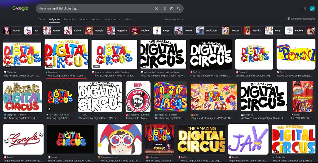This screenshot has height=163, width=318.
Task: Filter by Zooble chip
Action: tap(141, 30)
